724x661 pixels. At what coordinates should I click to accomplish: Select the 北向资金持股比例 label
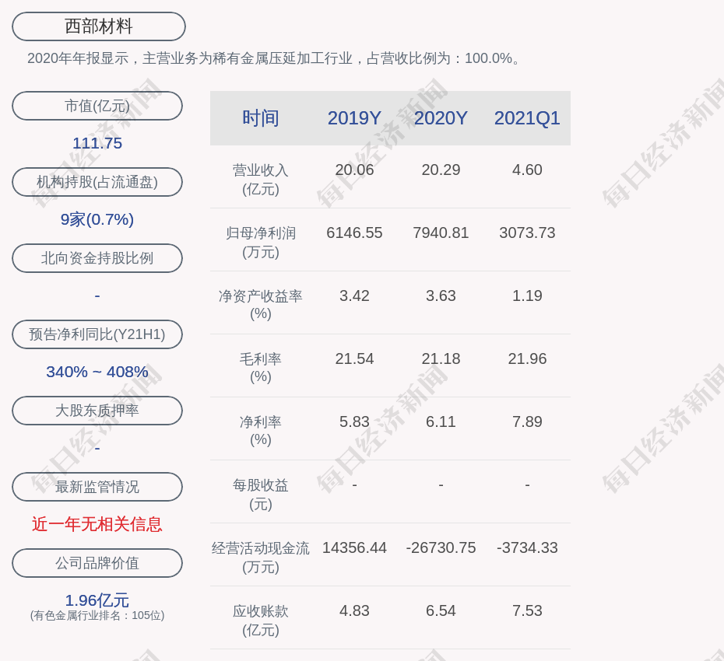[97, 258]
